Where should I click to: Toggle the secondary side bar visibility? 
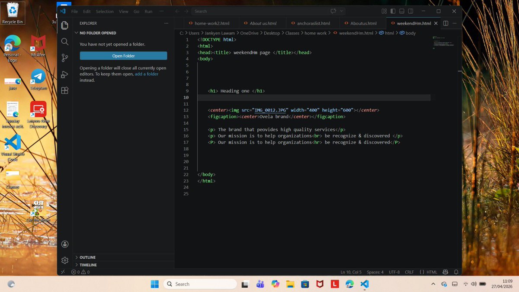point(410,11)
